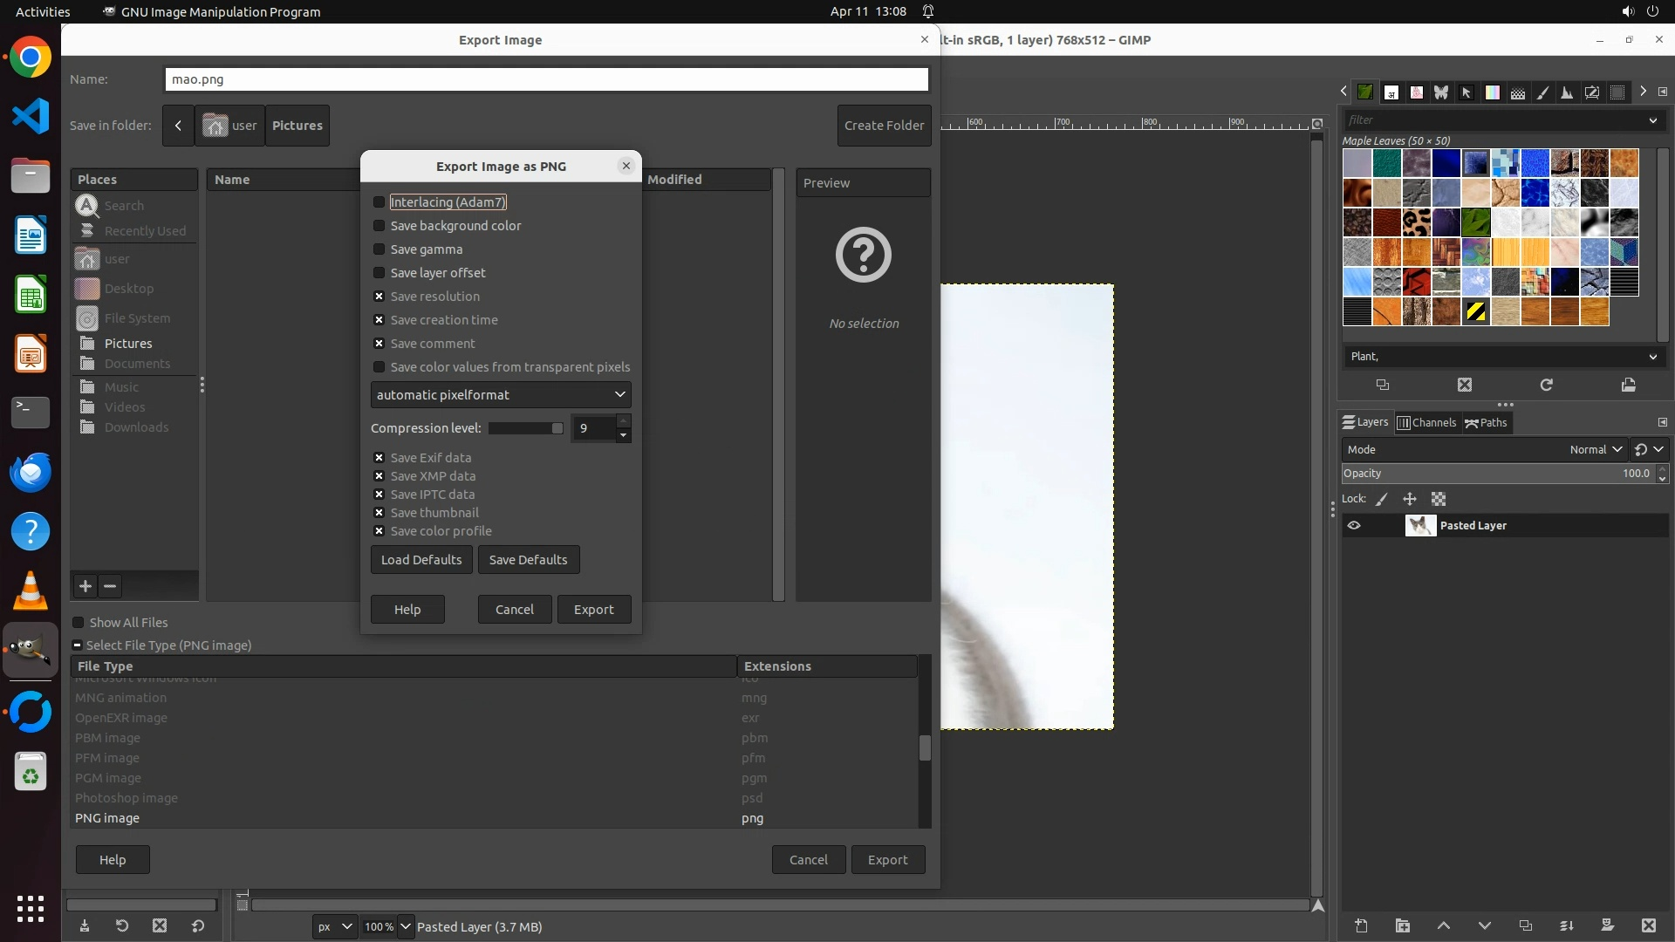Switch to the Paths tab

point(1486,423)
